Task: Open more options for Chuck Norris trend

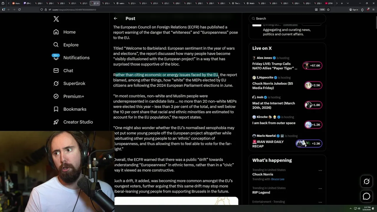Action: (x=320, y=170)
